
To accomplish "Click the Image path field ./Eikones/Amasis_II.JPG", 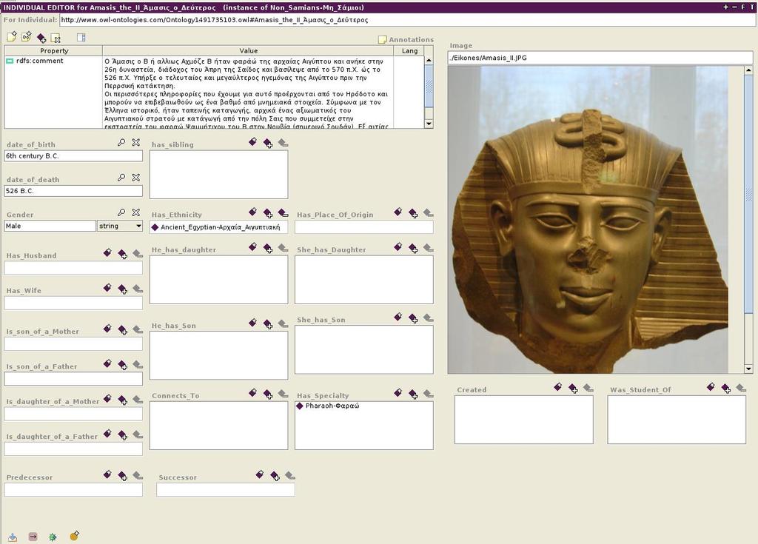I will click(x=600, y=58).
